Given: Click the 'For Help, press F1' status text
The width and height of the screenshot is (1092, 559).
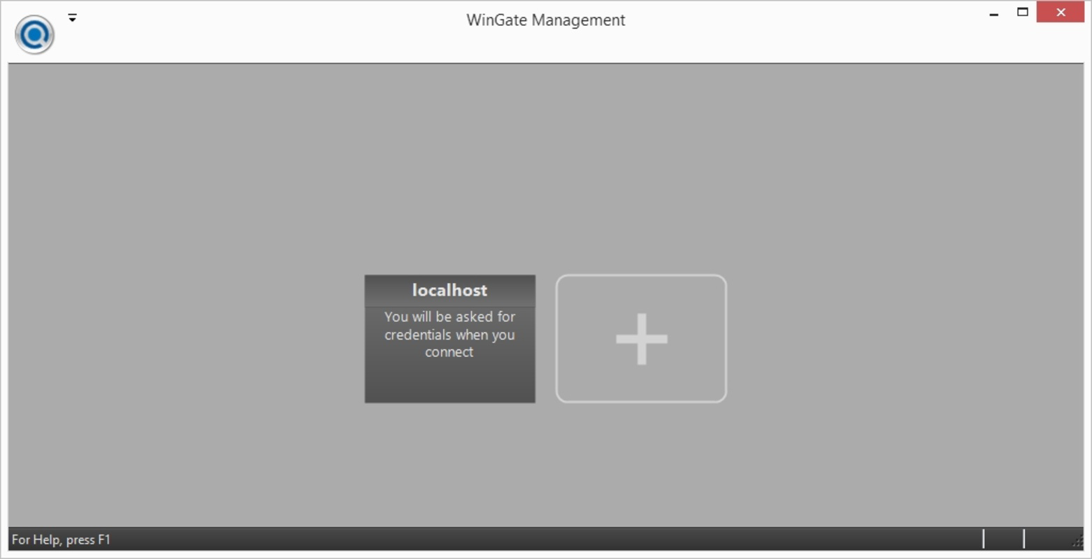Looking at the screenshot, I should tap(61, 539).
